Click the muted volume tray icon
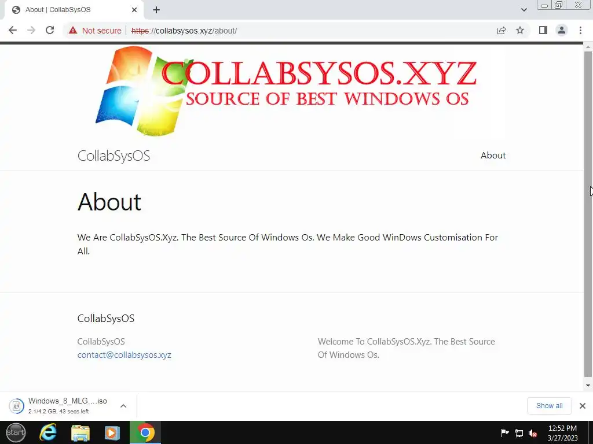The image size is (593, 444). (533, 433)
